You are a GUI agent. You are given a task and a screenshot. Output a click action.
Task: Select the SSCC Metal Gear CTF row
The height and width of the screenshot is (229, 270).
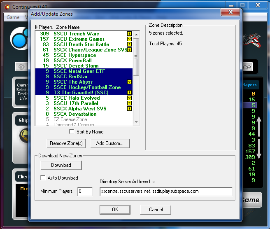[84, 71]
